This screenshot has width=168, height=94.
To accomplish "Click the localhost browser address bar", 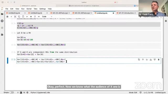I will tap(84, 2).
